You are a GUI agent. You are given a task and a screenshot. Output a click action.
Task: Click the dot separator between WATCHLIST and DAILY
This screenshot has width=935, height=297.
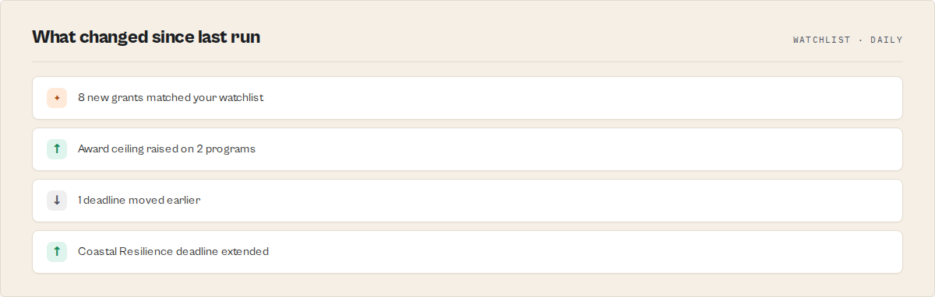pyautogui.click(x=861, y=40)
